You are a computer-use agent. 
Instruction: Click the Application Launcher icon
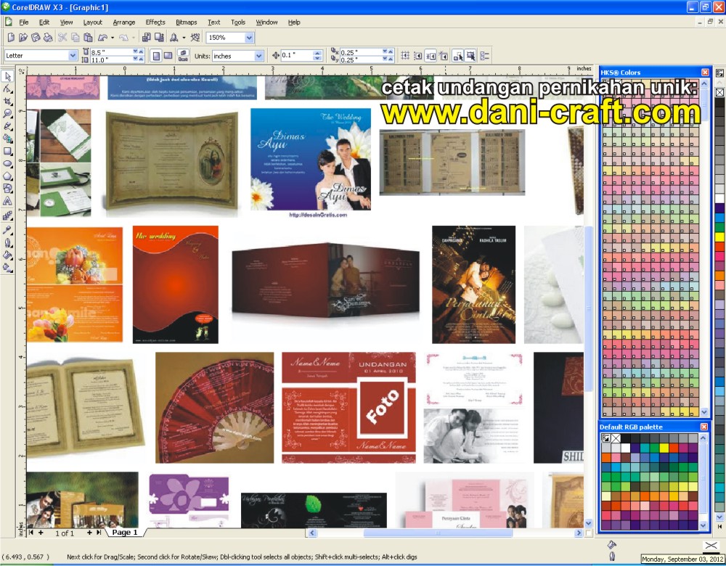[174, 38]
